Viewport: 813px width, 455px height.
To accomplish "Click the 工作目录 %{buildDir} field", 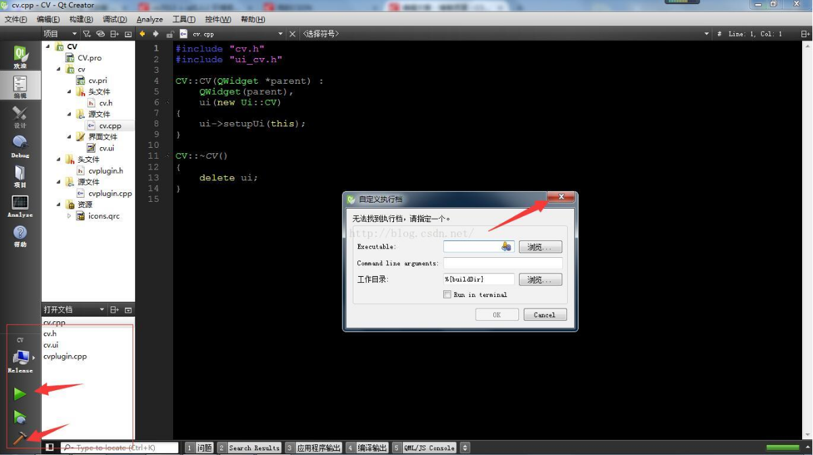I will pos(479,279).
